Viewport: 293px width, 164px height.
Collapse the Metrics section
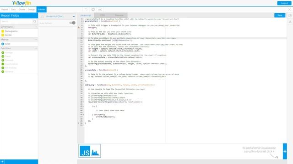tap(36, 40)
